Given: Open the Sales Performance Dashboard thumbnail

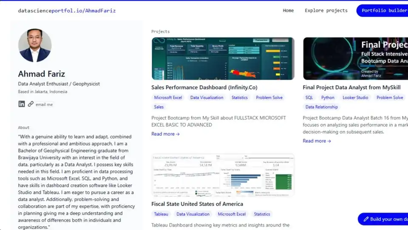Looking at the screenshot, I should coord(223,59).
